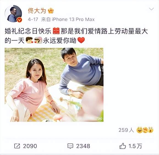159x155 pixels.
Task: View the 259人 reactions list
Action: point(126,130)
